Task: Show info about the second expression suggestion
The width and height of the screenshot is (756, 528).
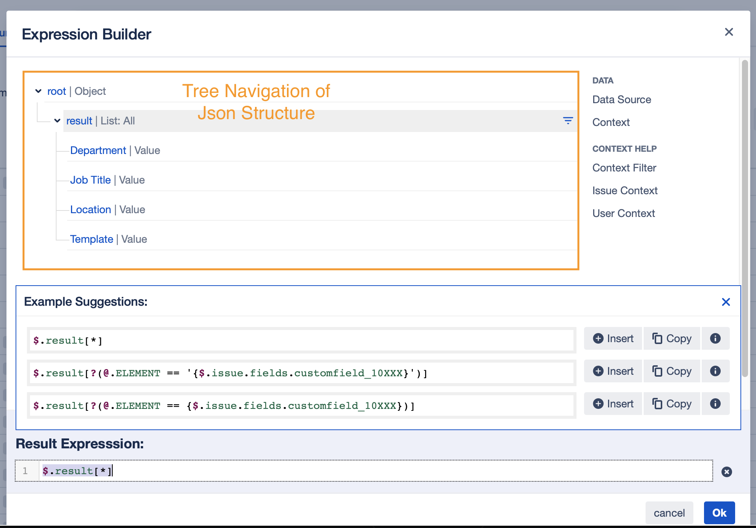Action: tap(715, 371)
